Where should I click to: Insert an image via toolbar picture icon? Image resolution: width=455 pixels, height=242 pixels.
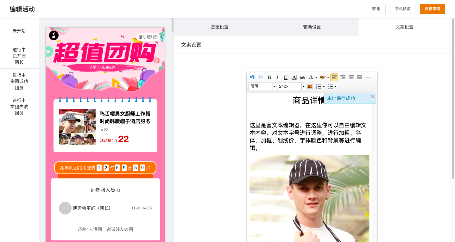coord(310,86)
